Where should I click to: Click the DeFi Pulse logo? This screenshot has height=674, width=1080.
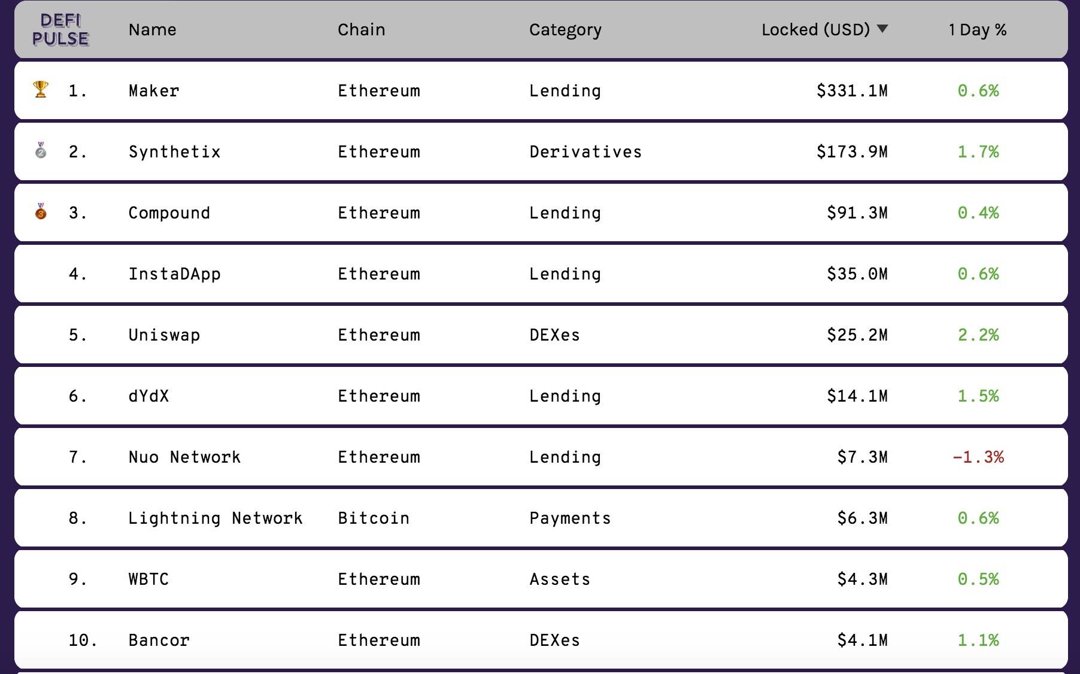pos(60,30)
